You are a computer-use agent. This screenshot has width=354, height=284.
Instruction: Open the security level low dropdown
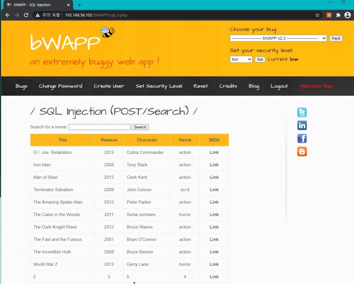coord(241,60)
